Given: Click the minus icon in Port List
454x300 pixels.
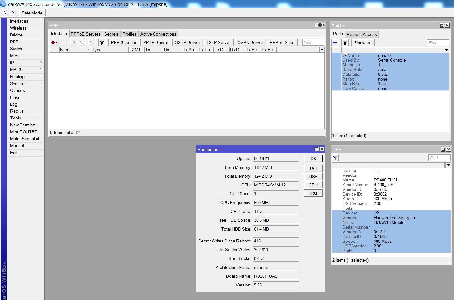Looking at the screenshot, I should click(x=335, y=43).
